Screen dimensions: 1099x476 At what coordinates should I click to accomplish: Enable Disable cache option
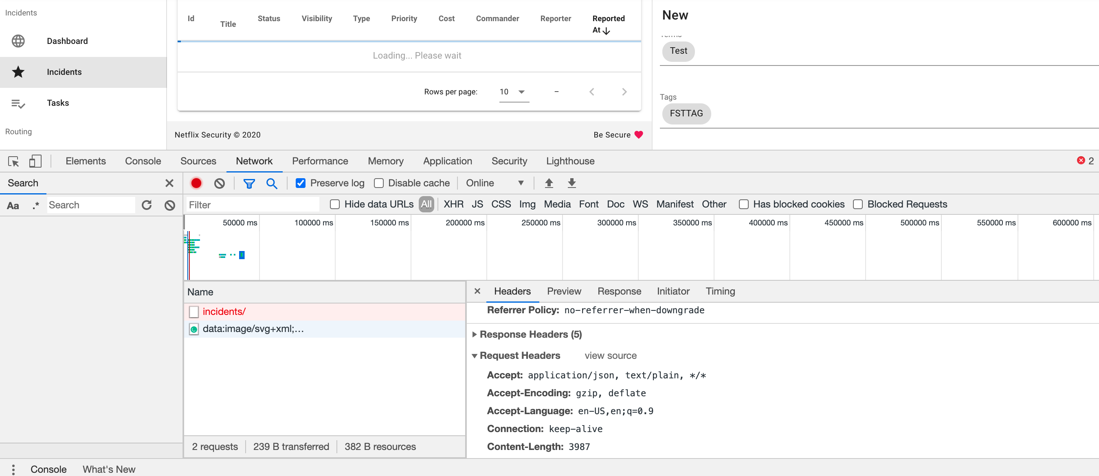tap(379, 183)
